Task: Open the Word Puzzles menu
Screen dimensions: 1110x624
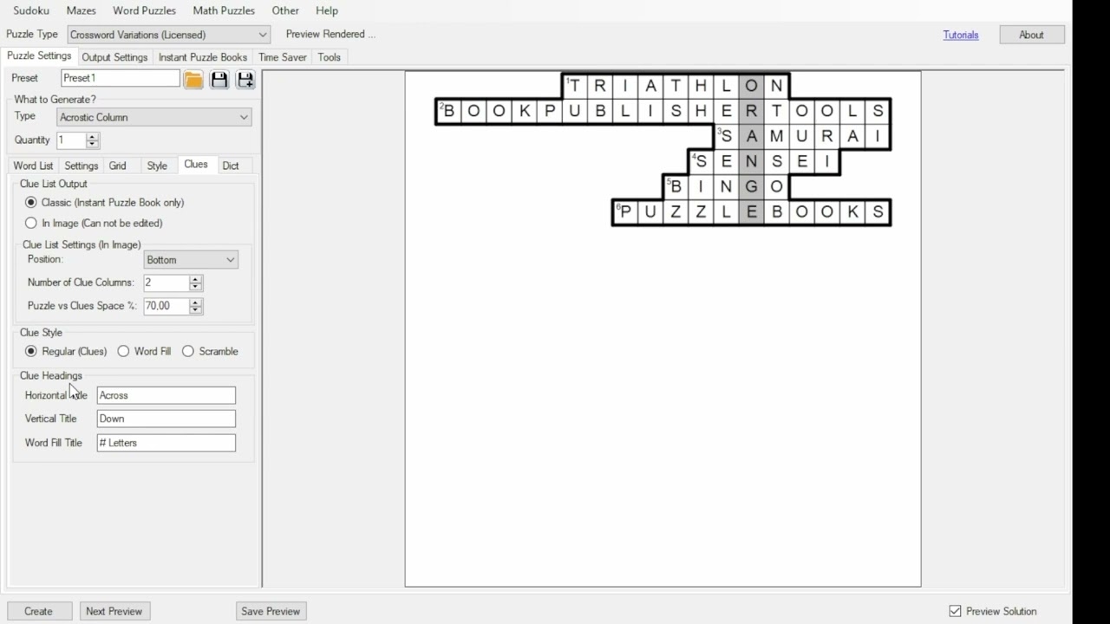Action: click(144, 10)
